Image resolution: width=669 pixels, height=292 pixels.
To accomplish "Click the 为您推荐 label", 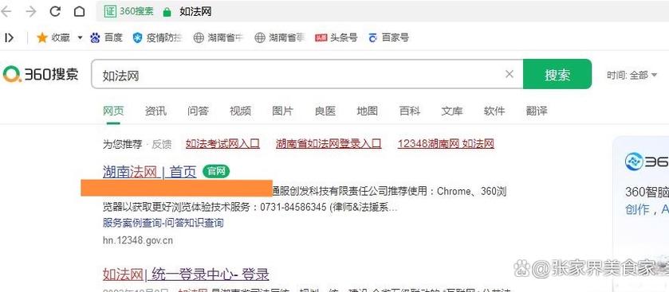I will (123, 144).
